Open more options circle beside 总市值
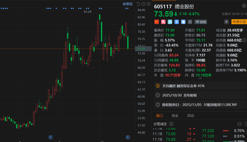This screenshot has width=247, height=142. click(244, 40)
